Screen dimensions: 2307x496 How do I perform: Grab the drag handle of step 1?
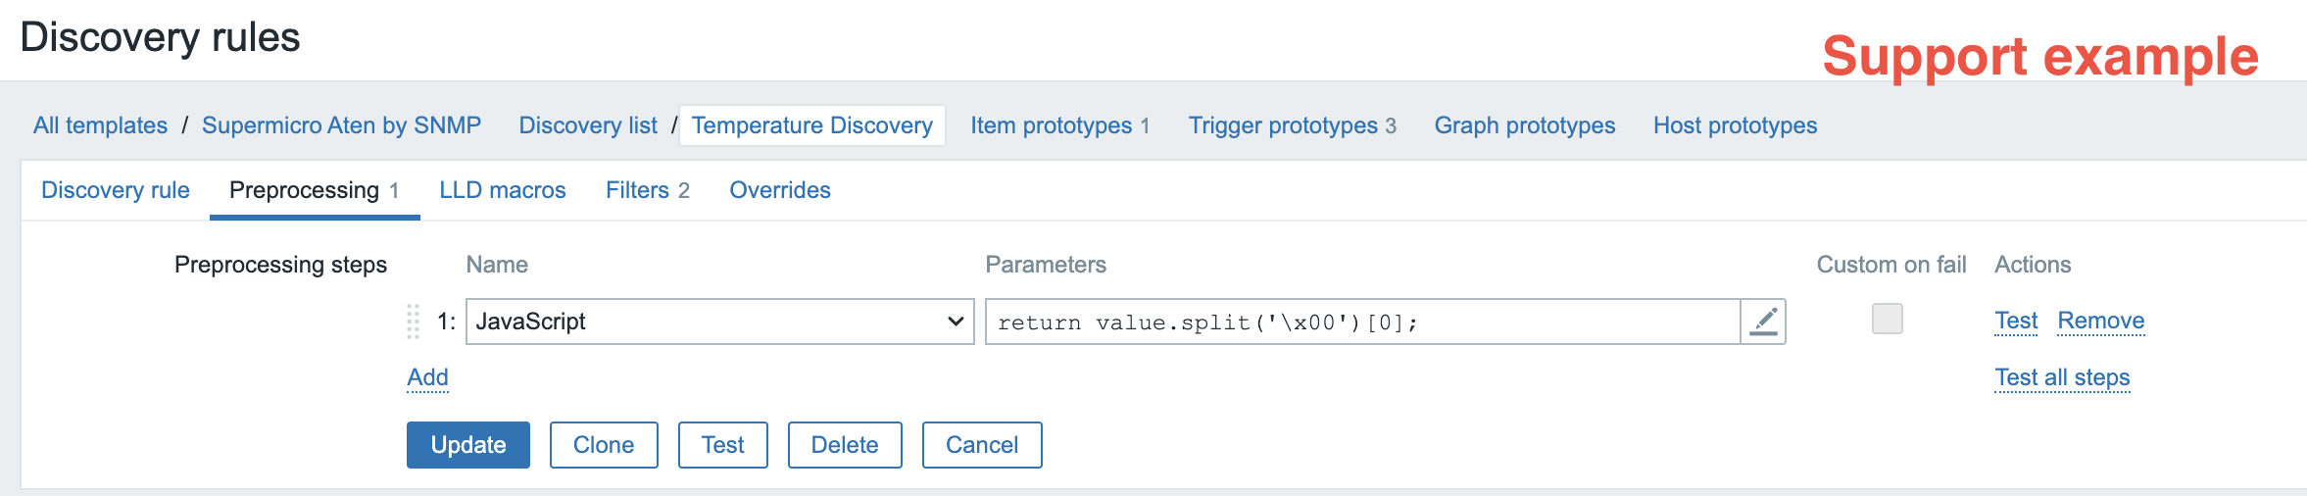click(413, 322)
